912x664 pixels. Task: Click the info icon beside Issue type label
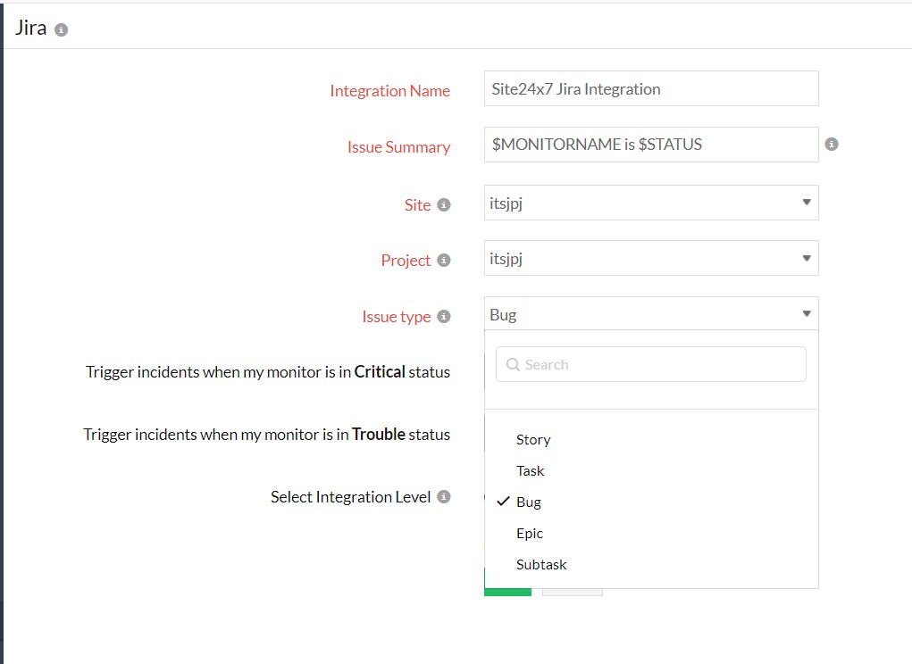pos(444,316)
